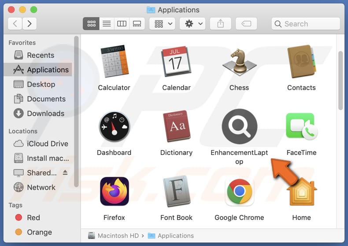Select the Font Book app icon

pyautogui.click(x=177, y=191)
